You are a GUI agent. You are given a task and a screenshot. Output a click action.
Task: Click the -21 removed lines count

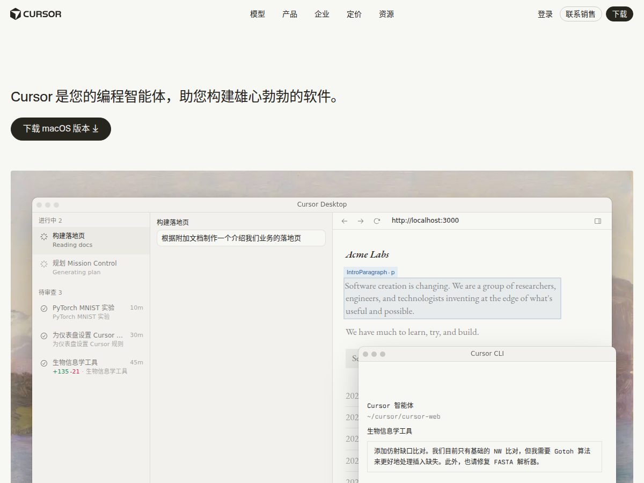[75, 371]
